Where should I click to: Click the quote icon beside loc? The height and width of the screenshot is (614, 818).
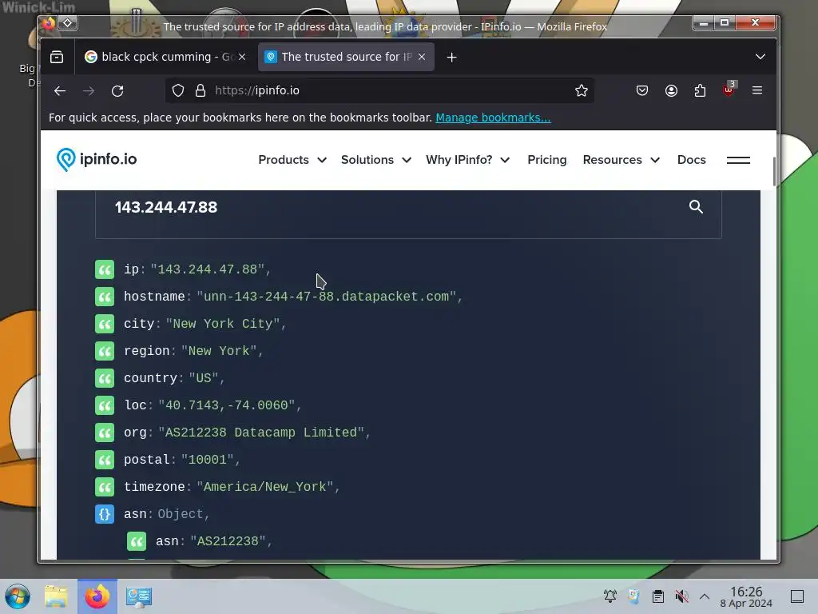coord(105,405)
